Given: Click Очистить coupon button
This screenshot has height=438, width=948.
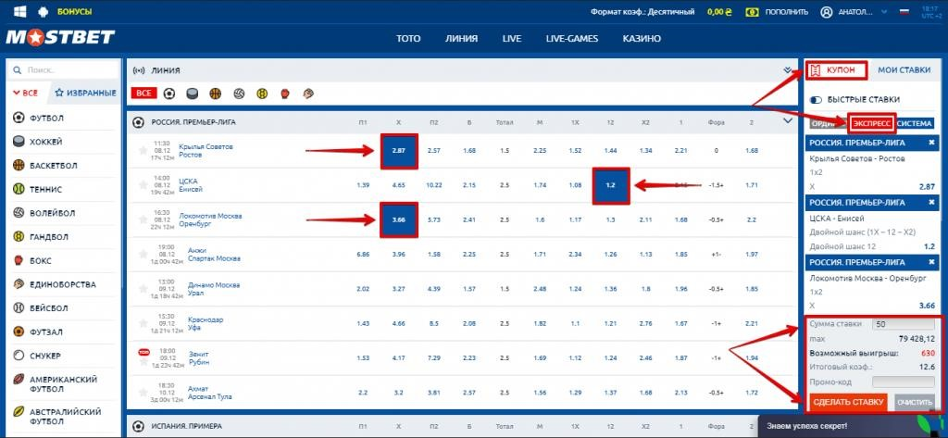Looking at the screenshot, I should (915, 402).
